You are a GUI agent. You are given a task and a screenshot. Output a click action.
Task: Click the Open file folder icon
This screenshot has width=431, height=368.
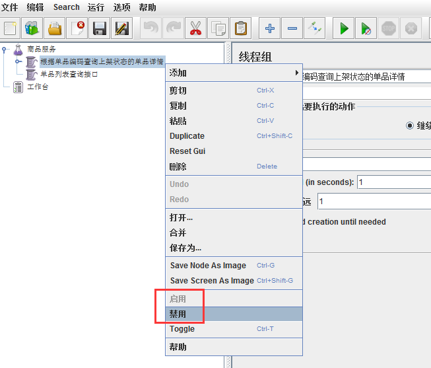(x=55, y=28)
